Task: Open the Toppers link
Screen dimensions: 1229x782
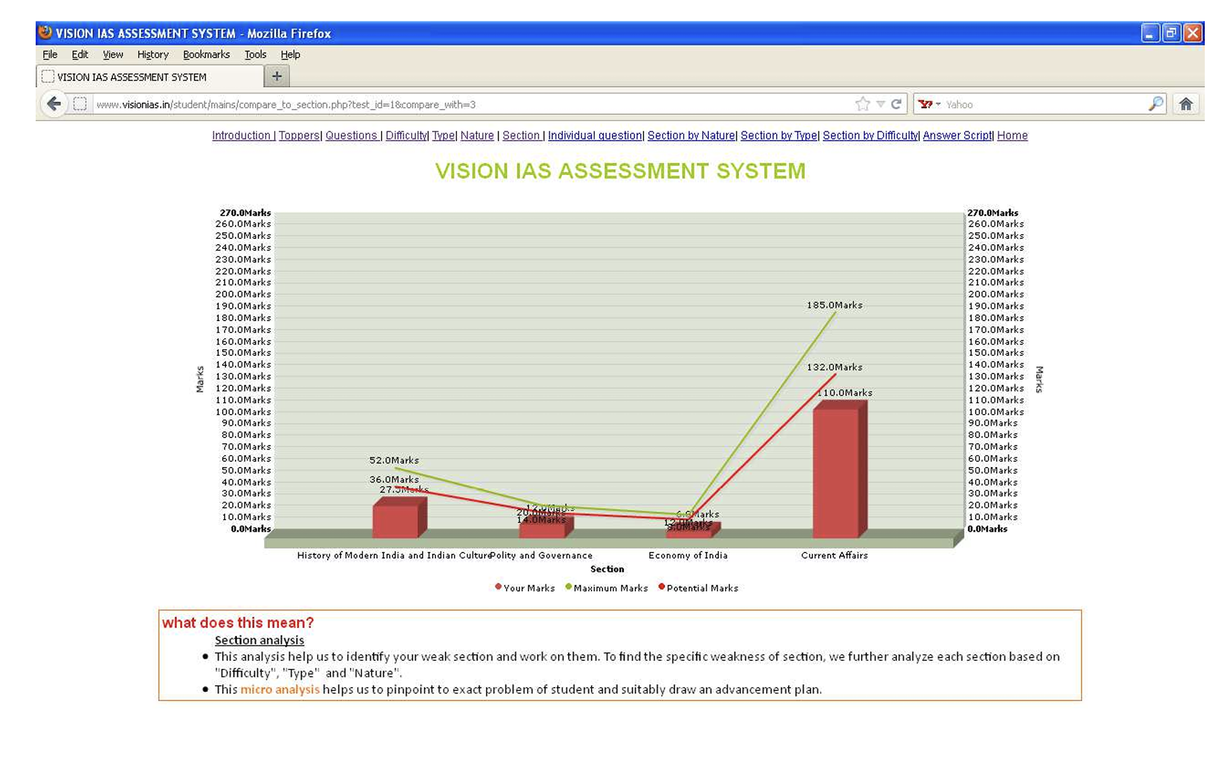Action: [x=299, y=135]
